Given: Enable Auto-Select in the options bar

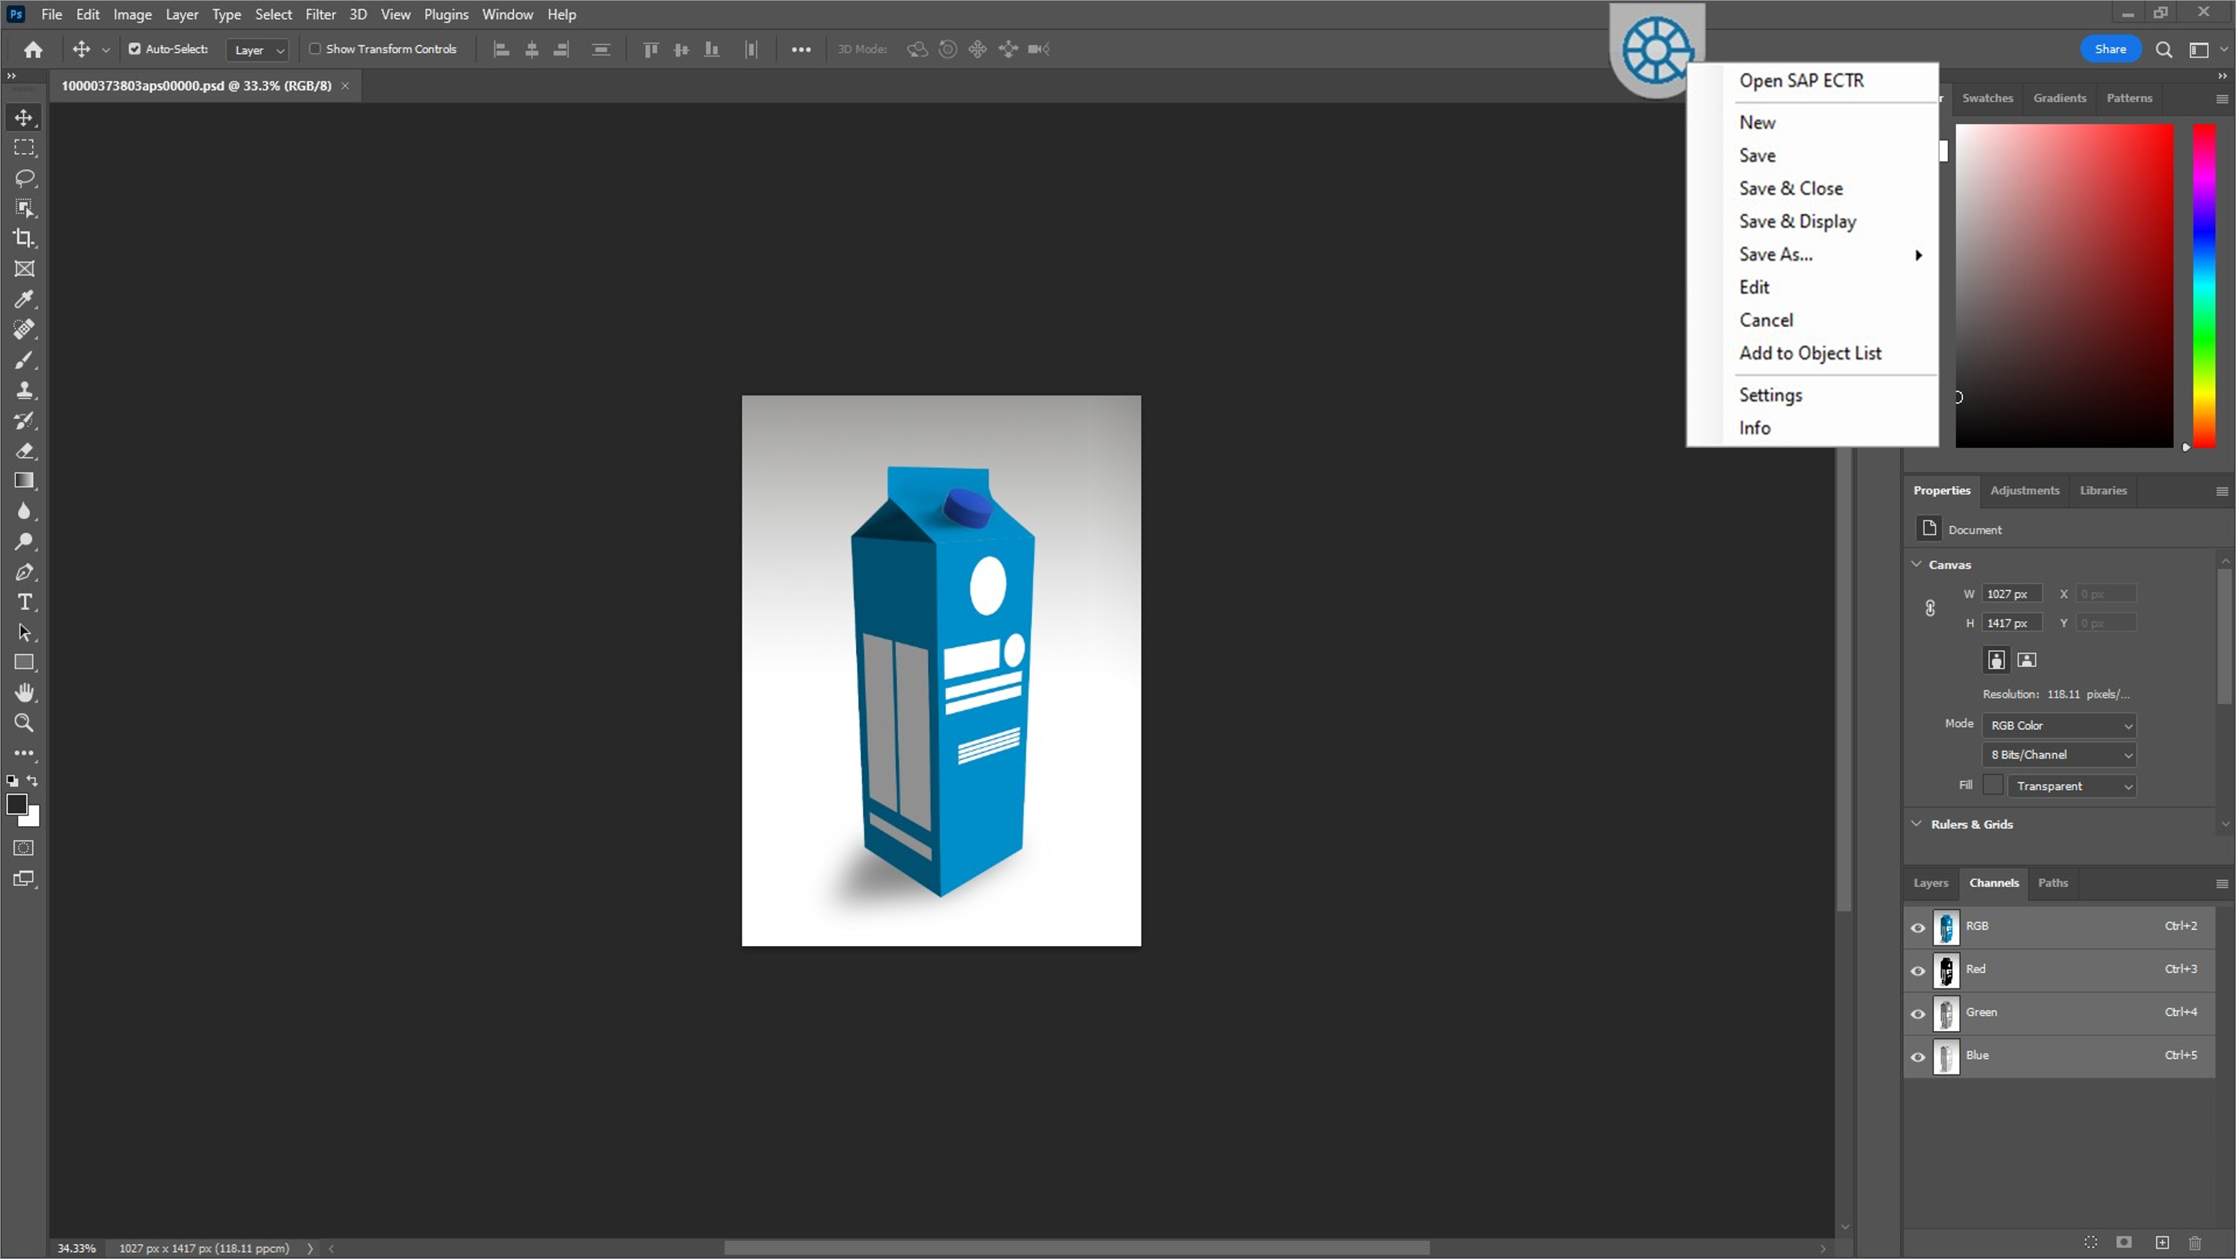Looking at the screenshot, I should 134,49.
